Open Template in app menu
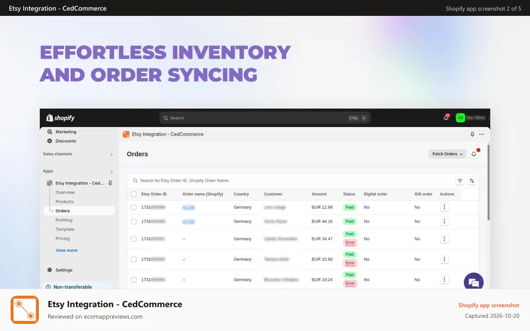The image size is (530, 331). (65, 229)
